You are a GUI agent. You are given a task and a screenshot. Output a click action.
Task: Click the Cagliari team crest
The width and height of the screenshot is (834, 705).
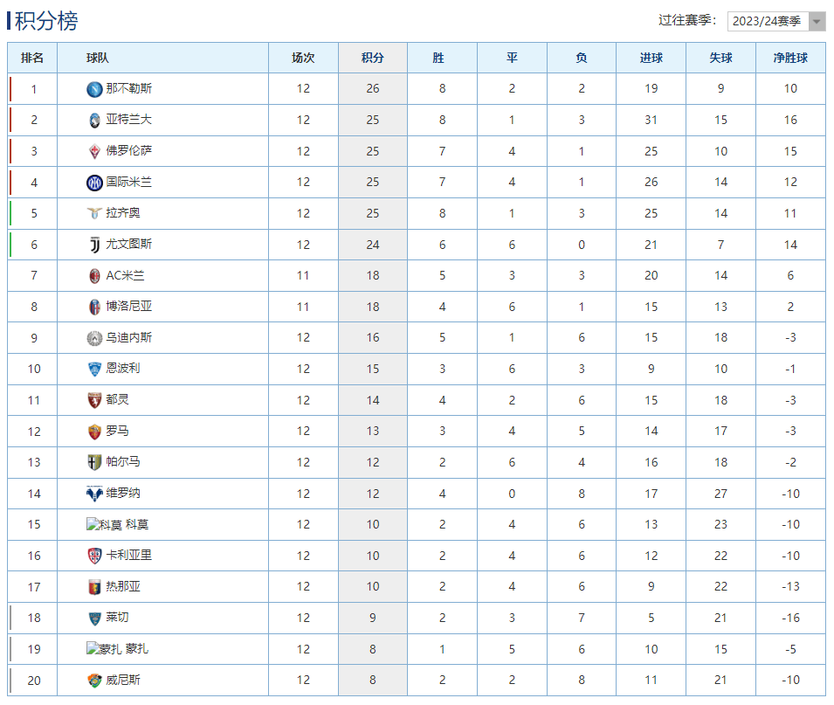(94, 556)
